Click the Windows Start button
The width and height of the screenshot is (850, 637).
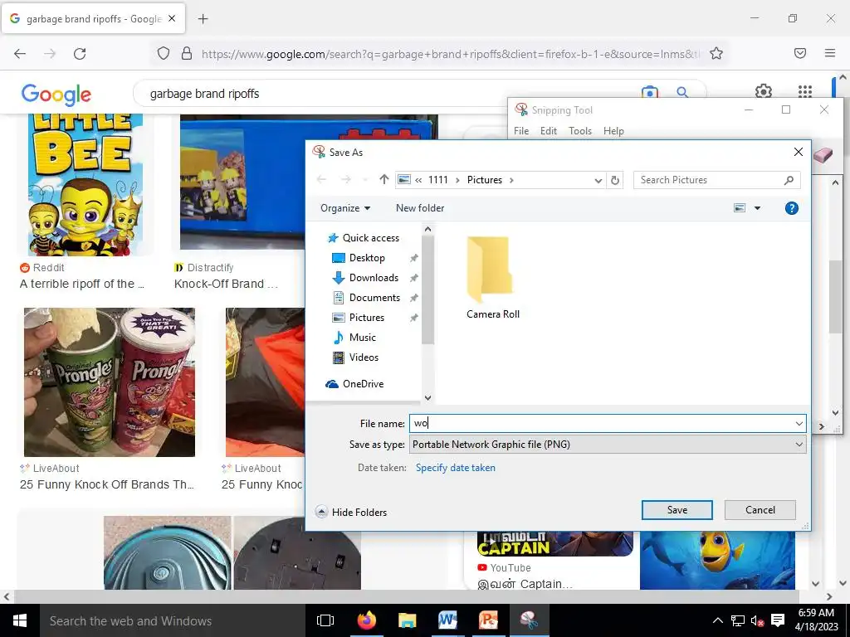click(x=20, y=620)
